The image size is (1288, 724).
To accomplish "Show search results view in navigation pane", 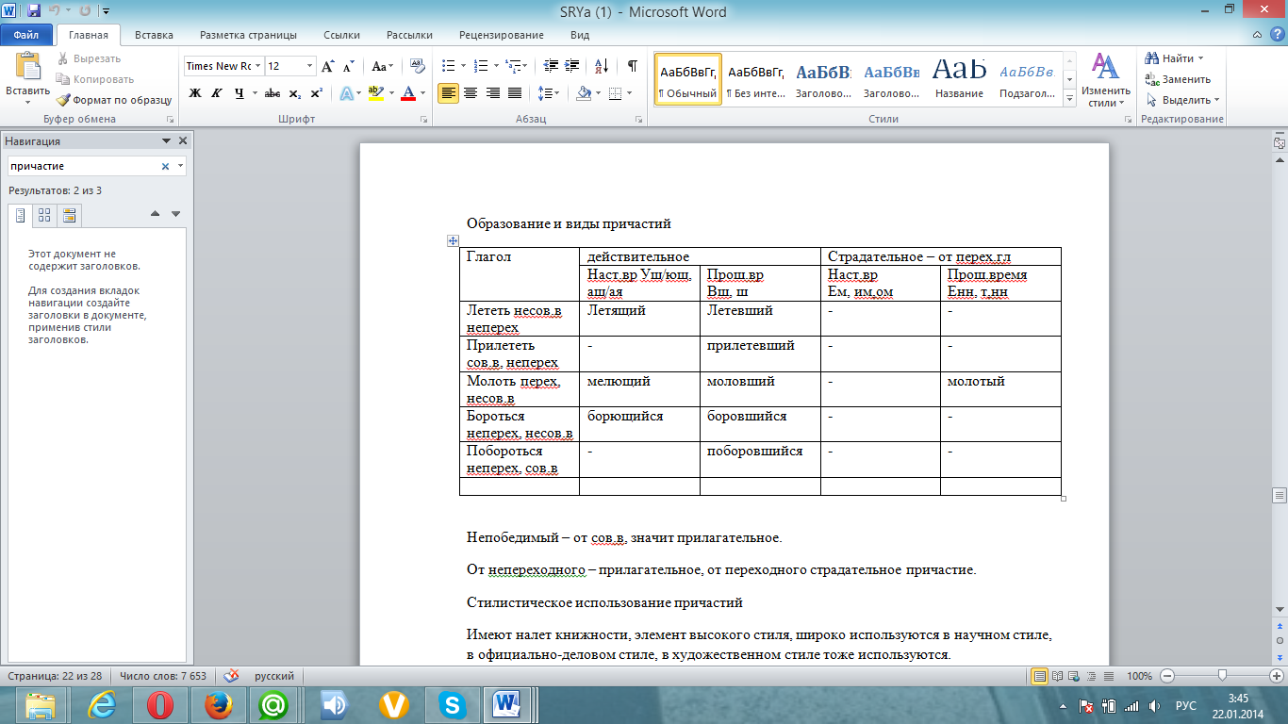I will click(x=69, y=216).
